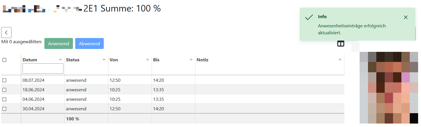Check the 18.06.2024 entry checkbox
This screenshot has width=421, height=127.
click(4, 90)
